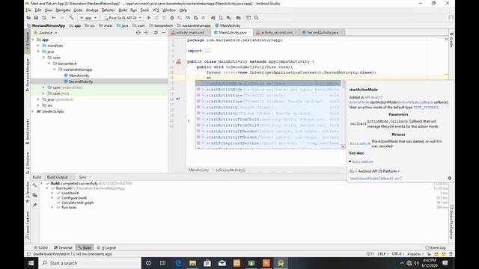Click the Windows search box Start a search
Image resolution: width=479 pixels, height=269 pixels.
(90, 263)
